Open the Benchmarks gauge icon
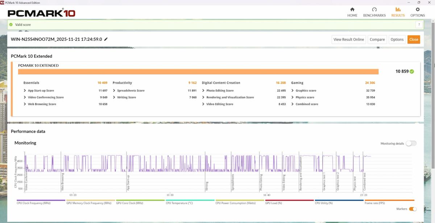Screen dimensions: 435x223 374,10
